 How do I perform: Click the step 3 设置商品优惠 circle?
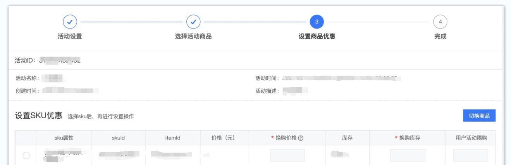pos(317,22)
